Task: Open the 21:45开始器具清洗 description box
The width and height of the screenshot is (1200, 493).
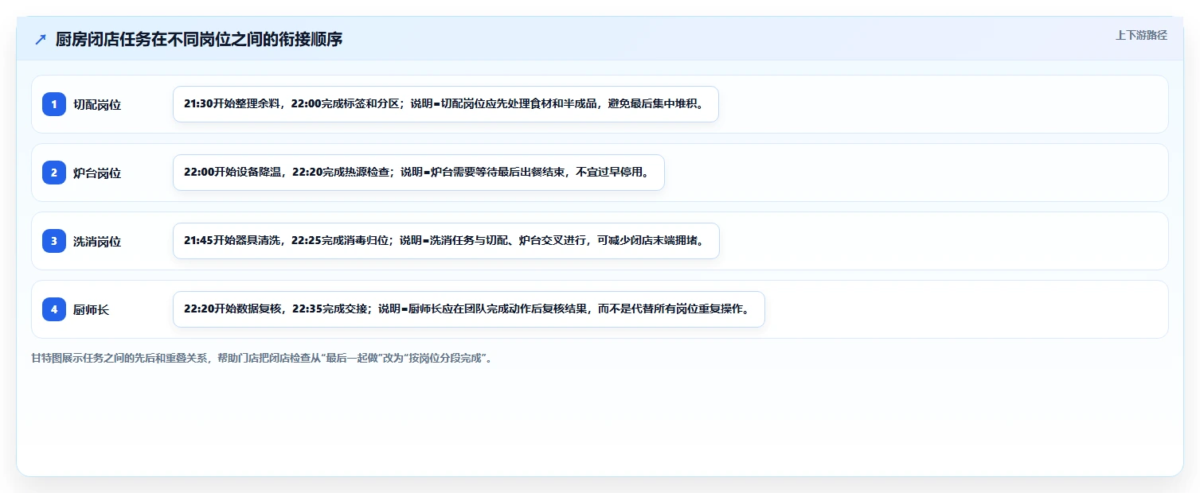Action: pyautogui.click(x=446, y=241)
